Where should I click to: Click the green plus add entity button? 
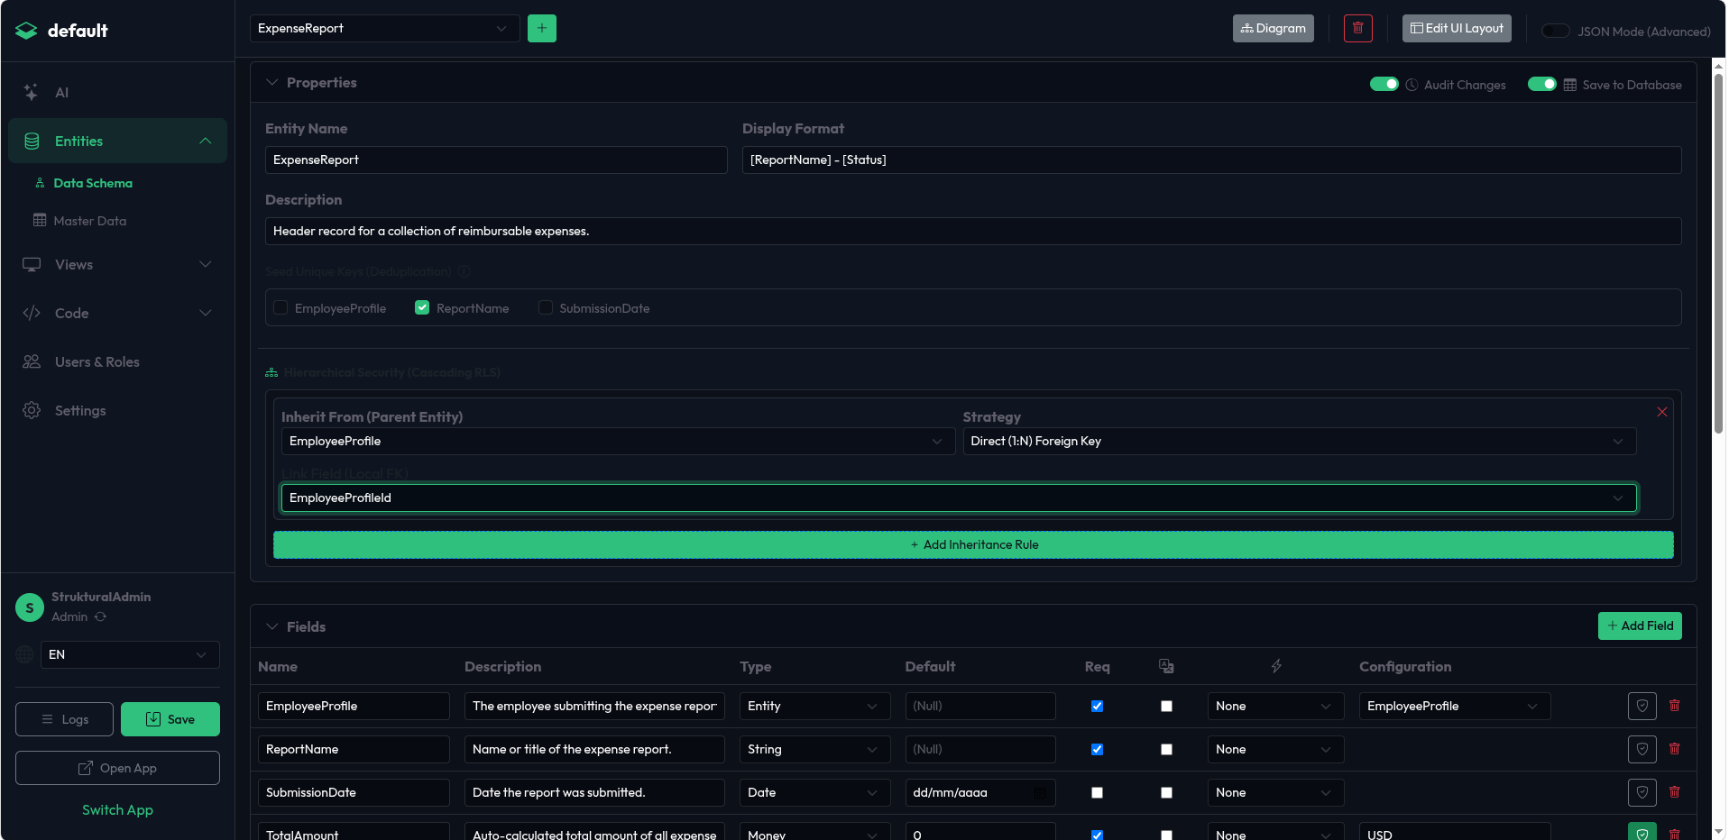[x=541, y=28]
